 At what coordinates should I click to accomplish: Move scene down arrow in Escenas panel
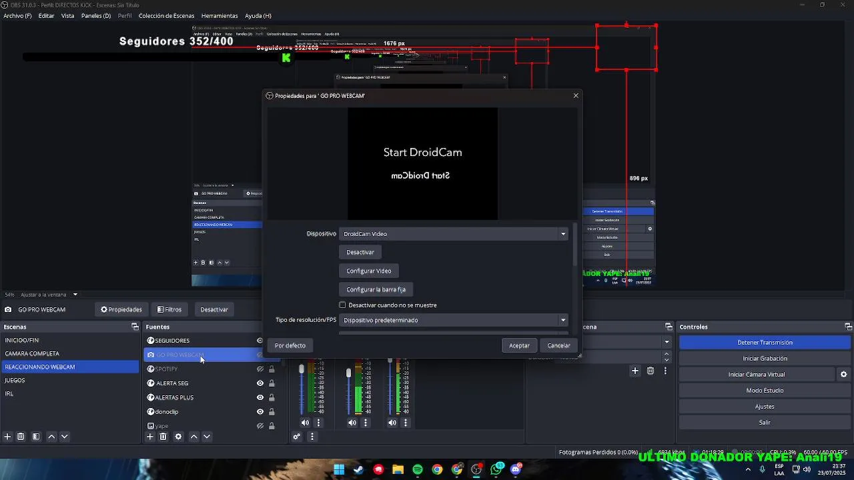(x=65, y=437)
